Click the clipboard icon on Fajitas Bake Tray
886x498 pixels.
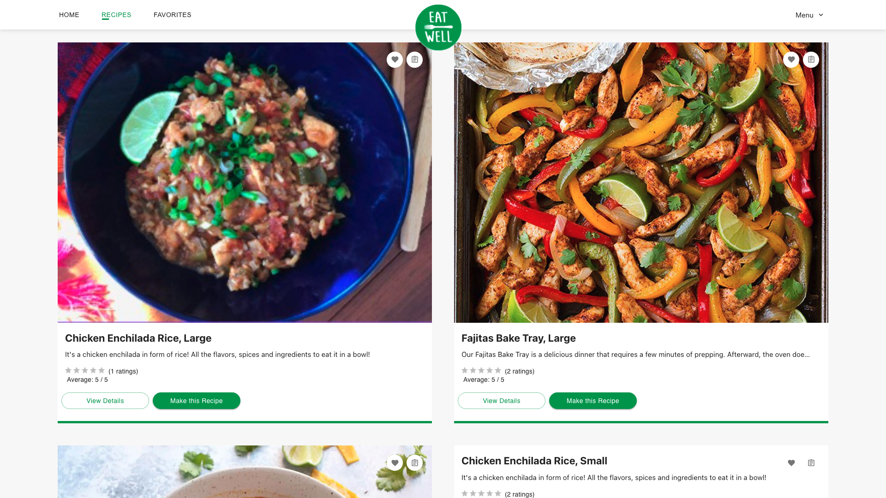[811, 59]
